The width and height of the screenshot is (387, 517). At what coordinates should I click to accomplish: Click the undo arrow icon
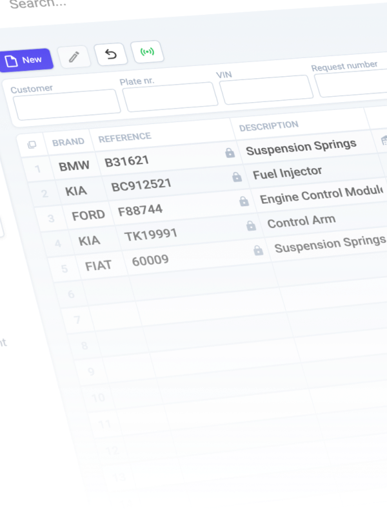point(110,54)
